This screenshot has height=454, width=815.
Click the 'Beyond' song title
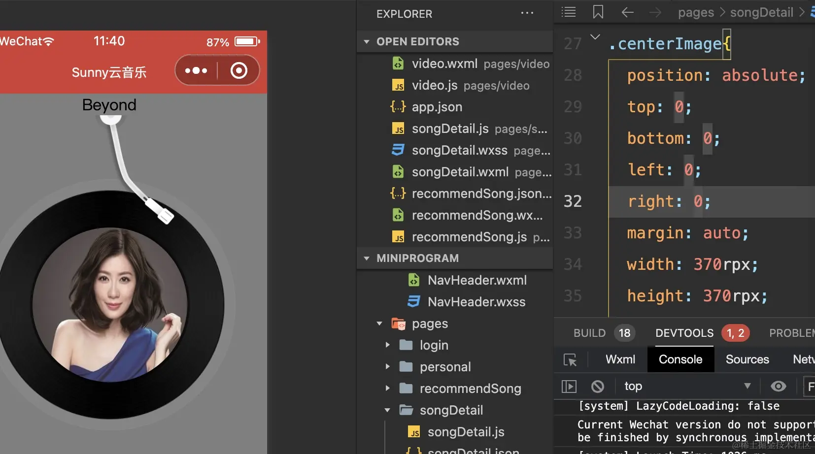[x=109, y=105]
